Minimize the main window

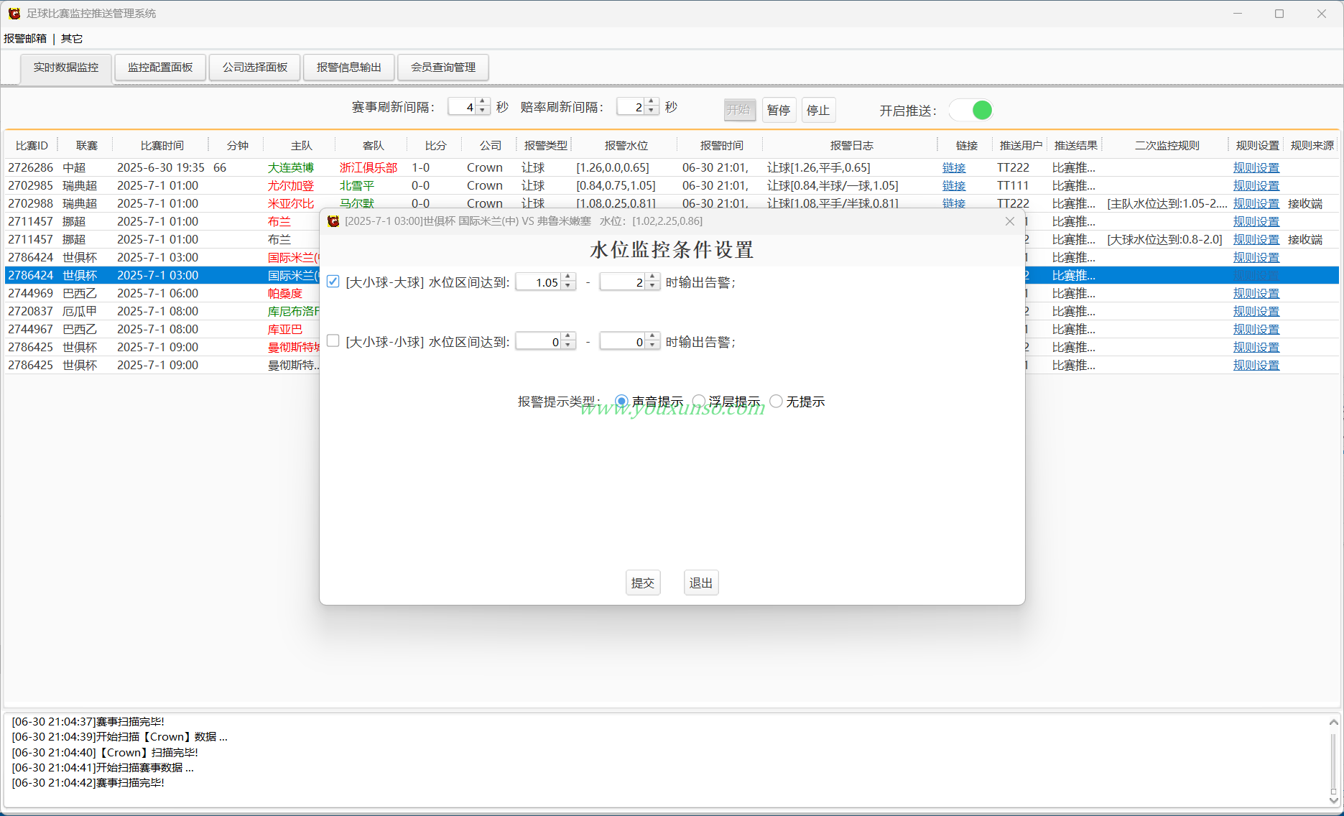pyautogui.click(x=1238, y=14)
